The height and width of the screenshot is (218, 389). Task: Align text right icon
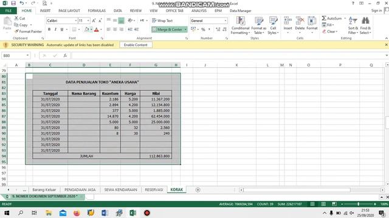tap(122, 30)
